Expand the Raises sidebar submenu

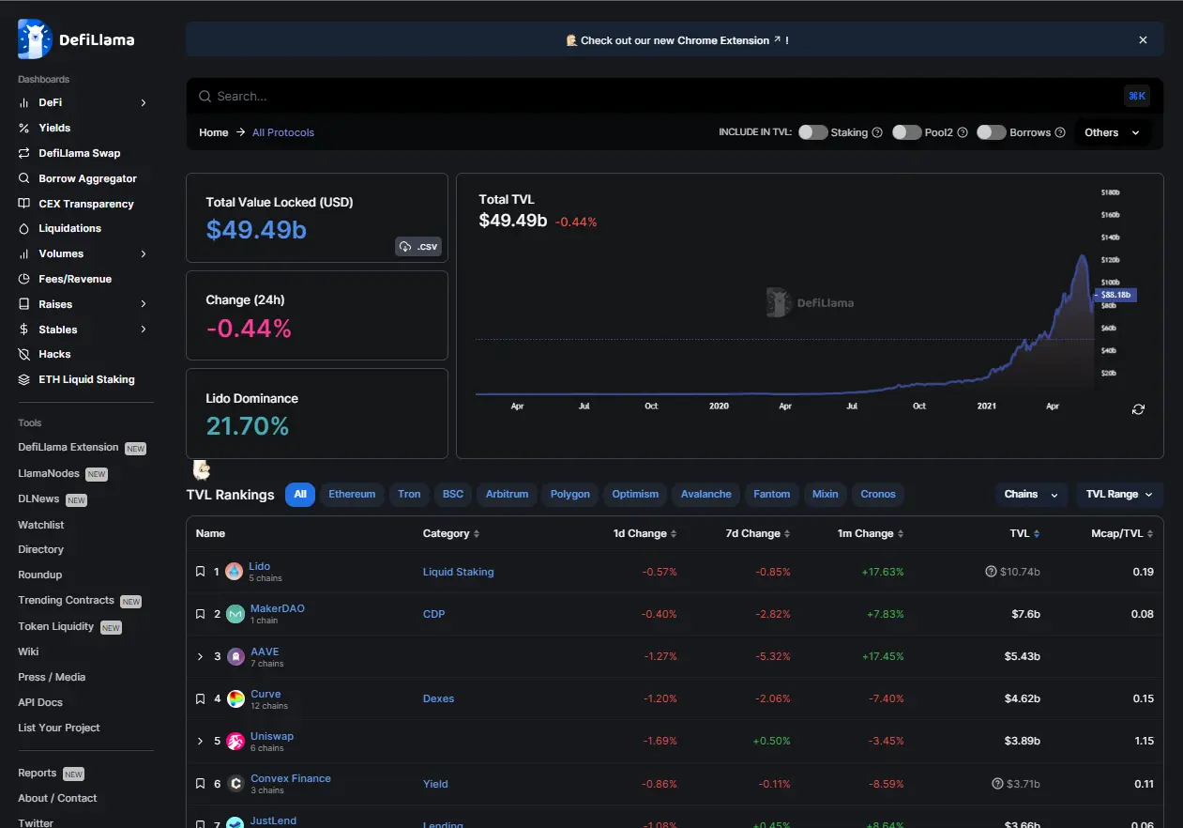(144, 304)
